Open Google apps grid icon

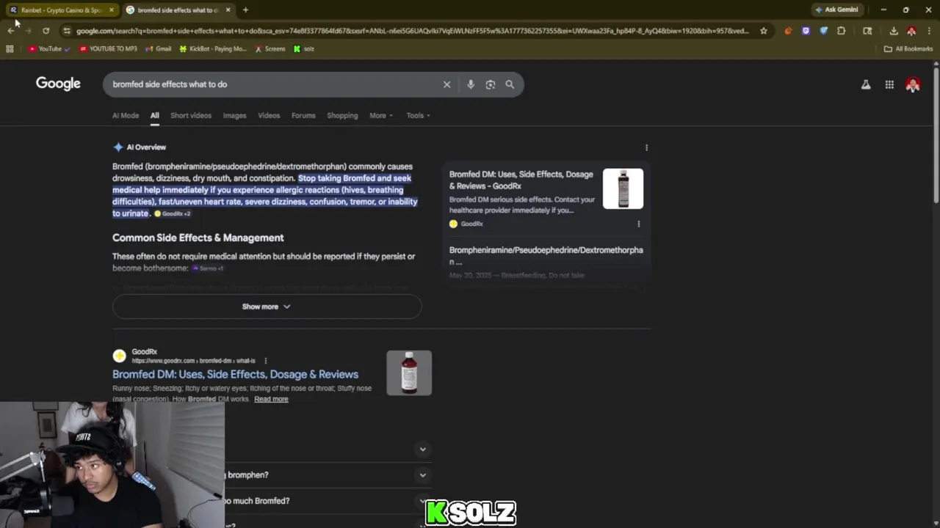[x=889, y=85]
